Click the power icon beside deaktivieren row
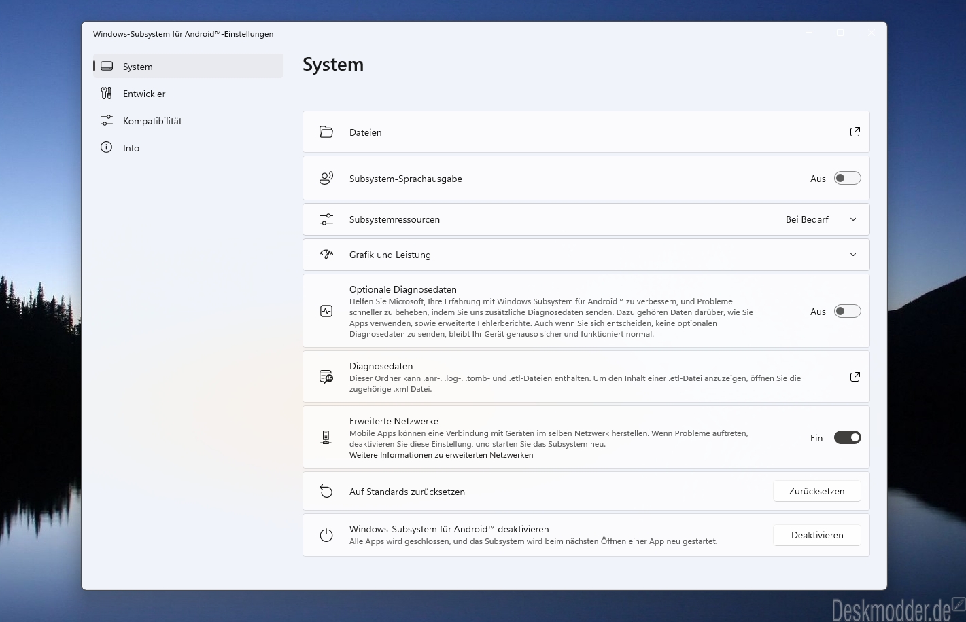Viewport: 966px width, 622px height. 326,535
